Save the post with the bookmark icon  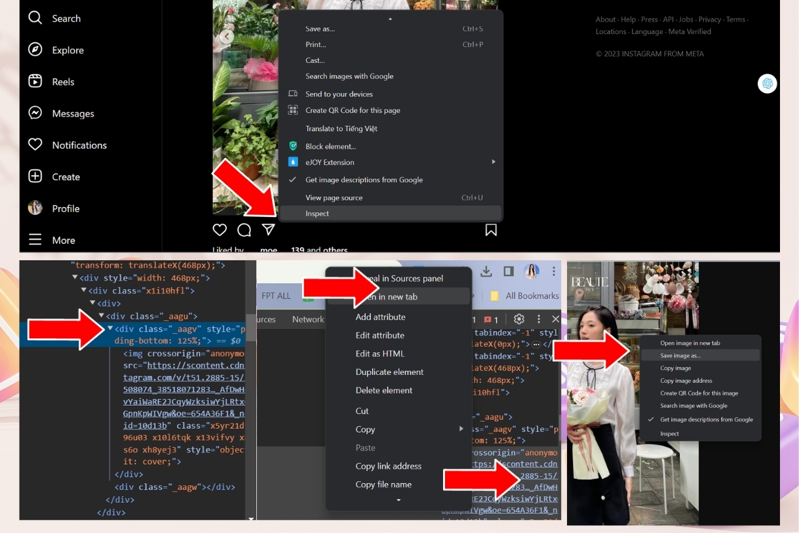(491, 230)
